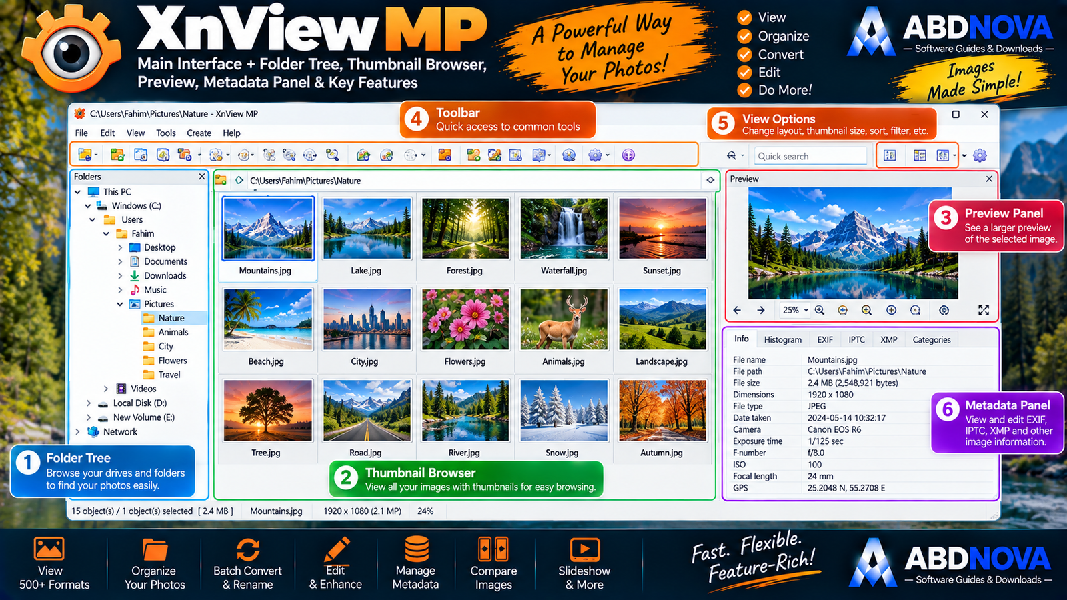This screenshot has width=1067, height=600.
Task: Click the Music note icon in folder tree
Action: 135,290
